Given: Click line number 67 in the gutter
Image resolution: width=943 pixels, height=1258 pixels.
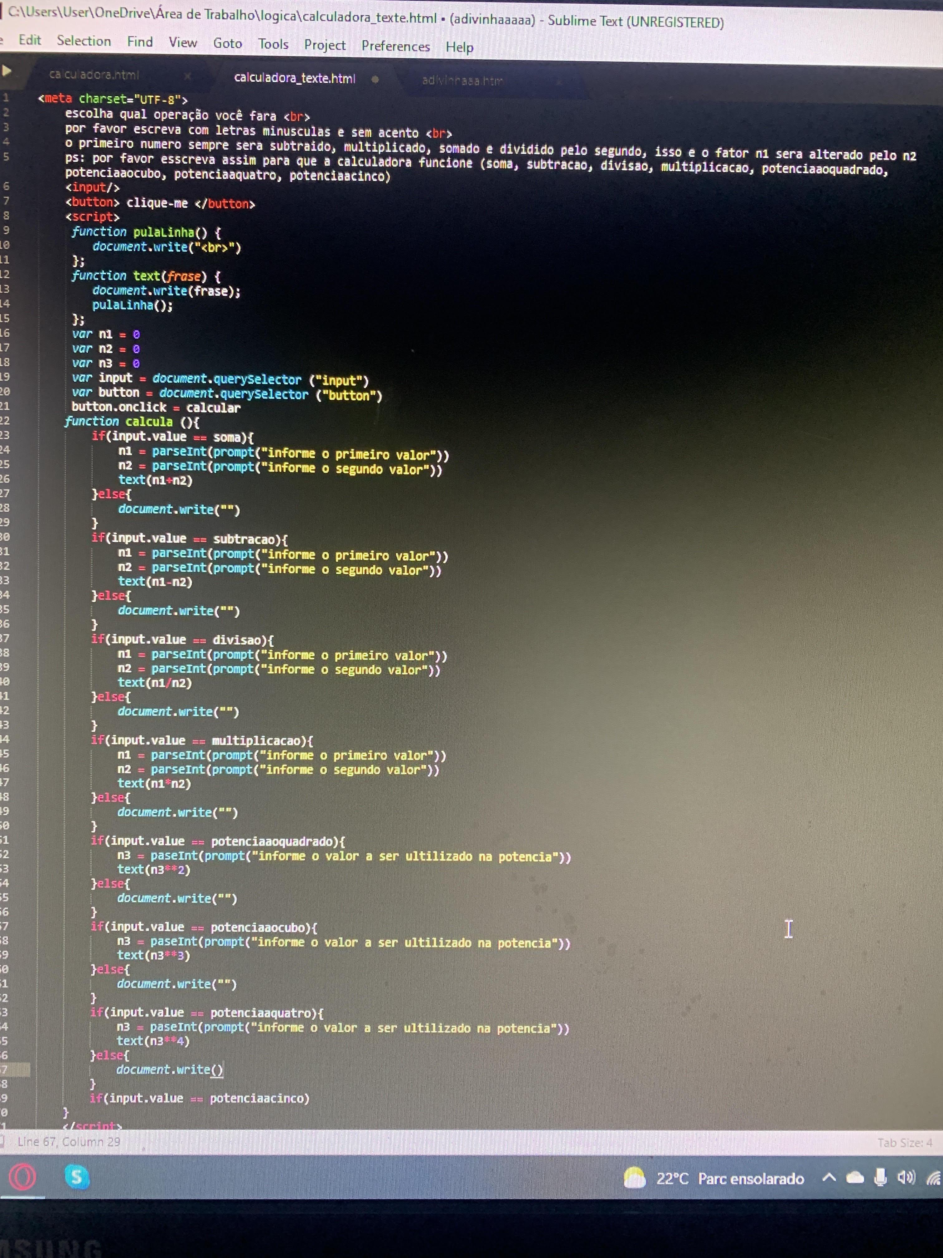Looking at the screenshot, I should (x=5, y=1069).
